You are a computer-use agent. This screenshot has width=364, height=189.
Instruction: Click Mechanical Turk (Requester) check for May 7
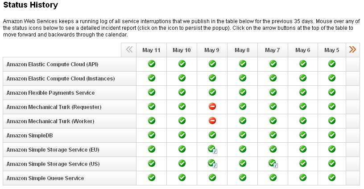pyautogui.click(x=273, y=106)
